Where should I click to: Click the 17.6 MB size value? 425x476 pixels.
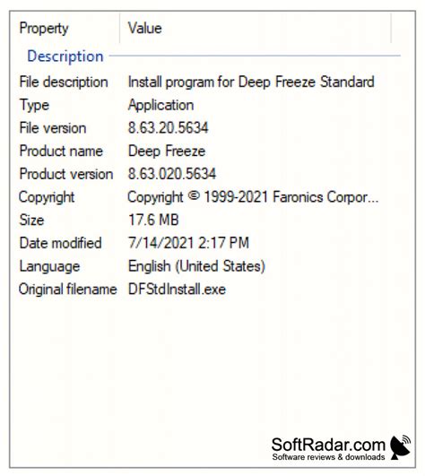[x=153, y=220]
